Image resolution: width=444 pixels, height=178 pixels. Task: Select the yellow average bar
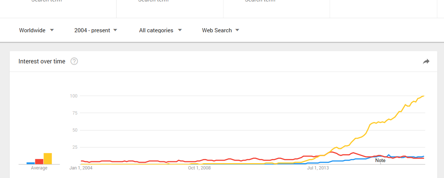pos(48,159)
